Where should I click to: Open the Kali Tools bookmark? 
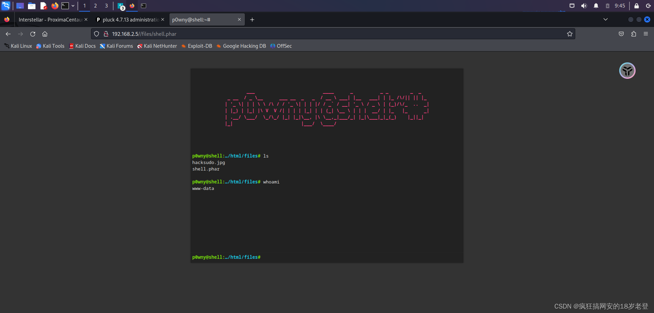[50, 46]
